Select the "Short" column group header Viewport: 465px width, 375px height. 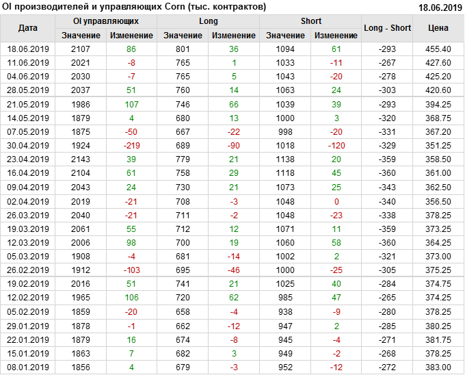311,21
